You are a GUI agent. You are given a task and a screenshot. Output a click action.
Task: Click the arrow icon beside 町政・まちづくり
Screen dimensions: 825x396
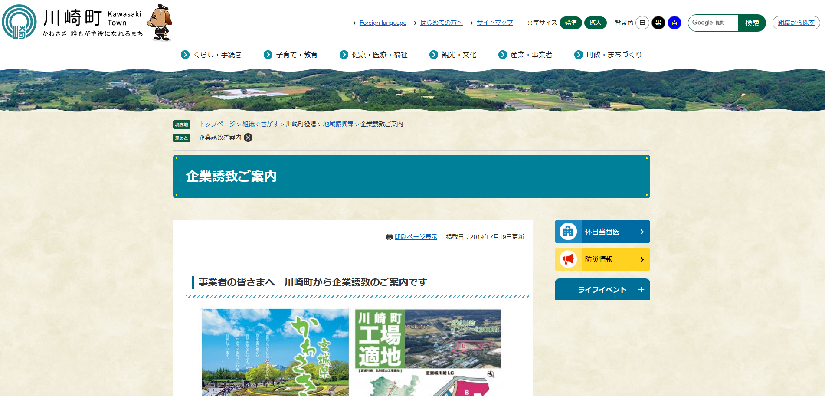pyautogui.click(x=579, y=55)
